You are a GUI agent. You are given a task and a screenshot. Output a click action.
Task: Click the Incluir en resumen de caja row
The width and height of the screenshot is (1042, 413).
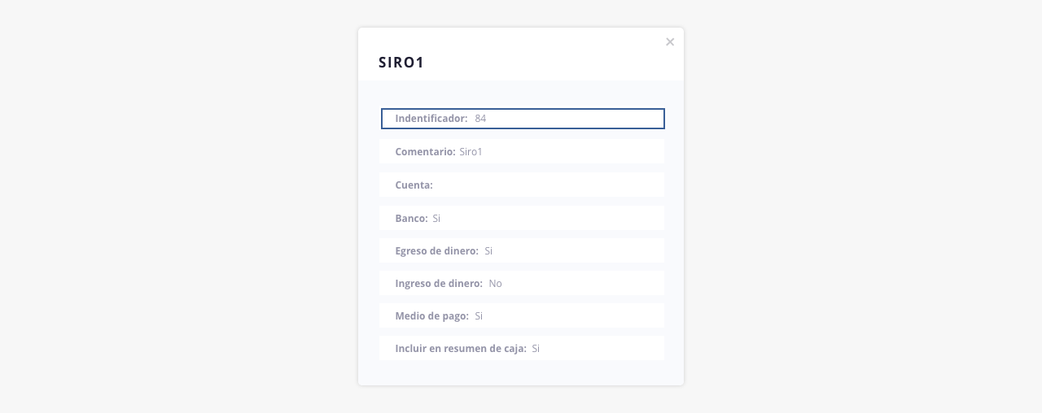522,348
